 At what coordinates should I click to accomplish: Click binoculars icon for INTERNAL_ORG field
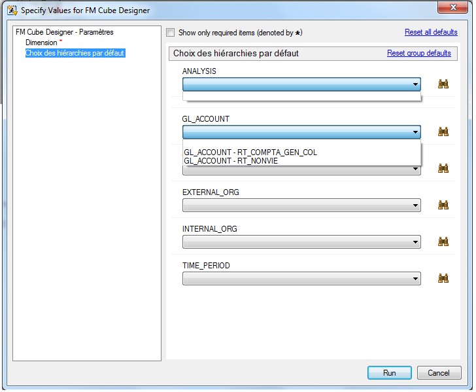click(443, 241)
